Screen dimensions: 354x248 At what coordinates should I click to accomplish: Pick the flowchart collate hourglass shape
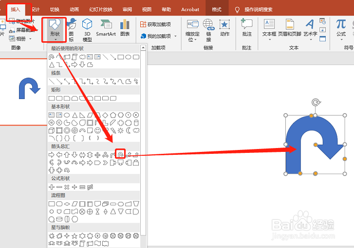(x=97, y=212)
